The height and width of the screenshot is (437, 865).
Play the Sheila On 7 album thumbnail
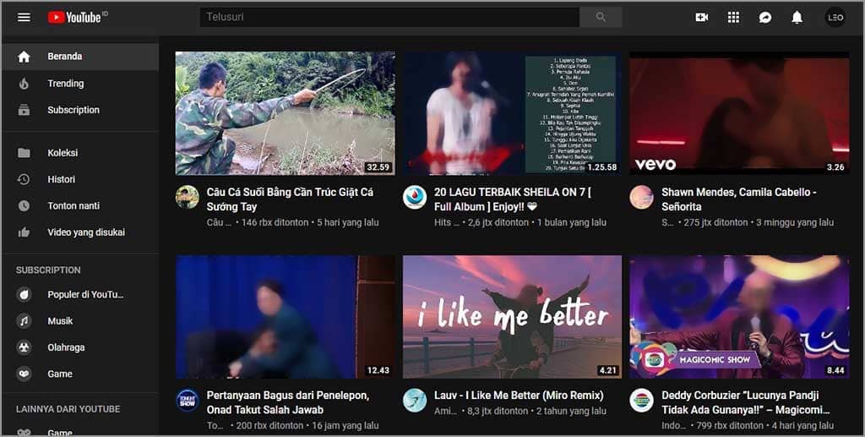point(512,113)
